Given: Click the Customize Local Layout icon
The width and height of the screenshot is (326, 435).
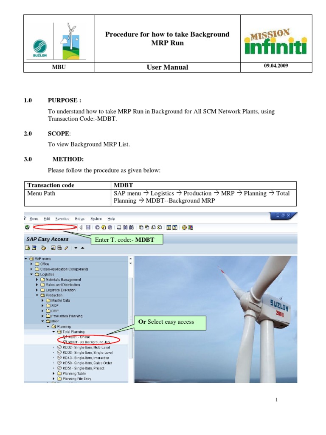Looking at the screenshot, I should (190, 228).
